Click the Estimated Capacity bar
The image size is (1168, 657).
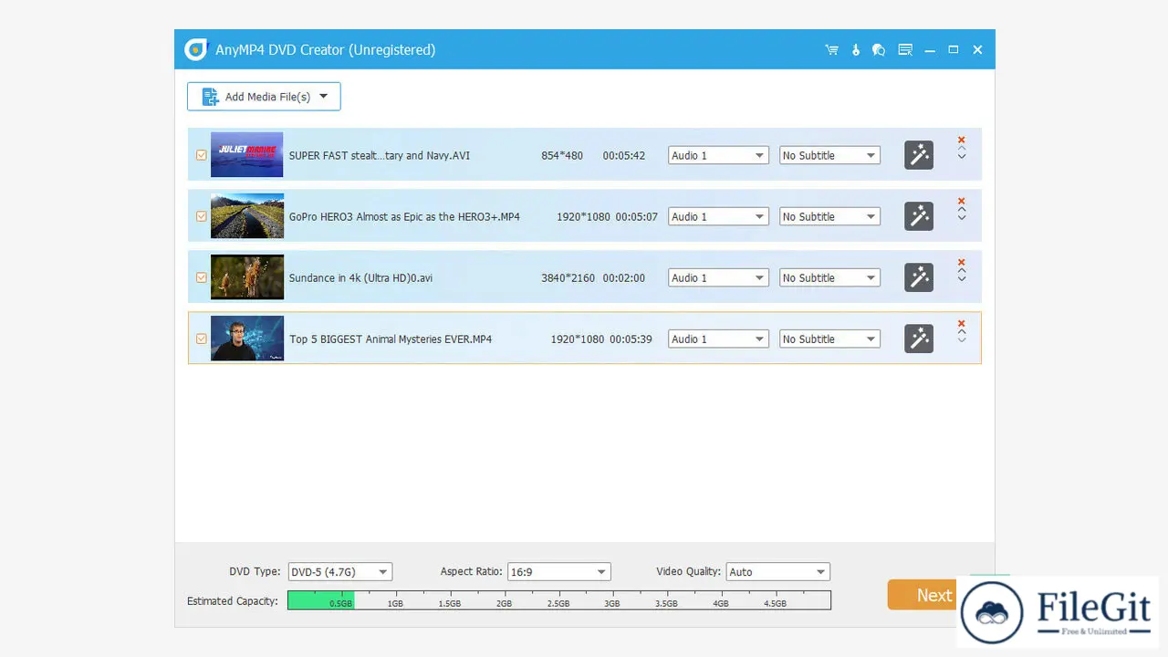[559, 600]
